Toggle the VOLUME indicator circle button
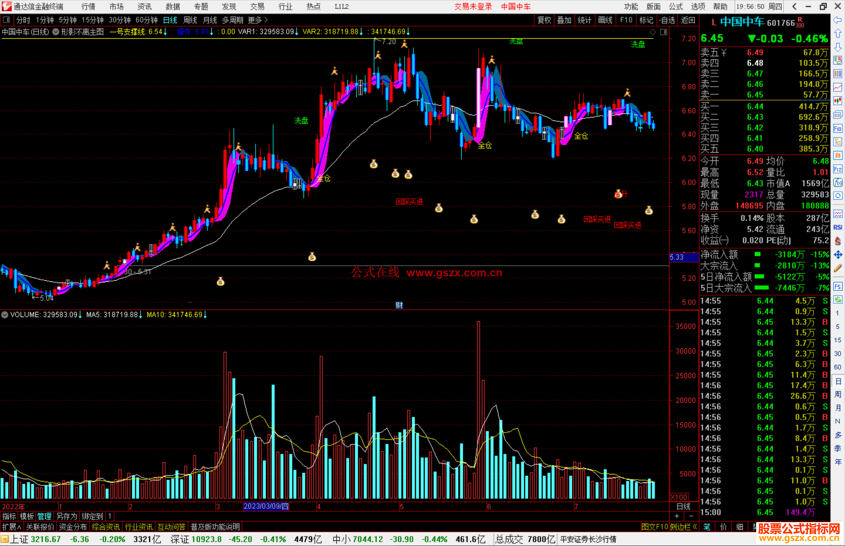 point(5,315)
